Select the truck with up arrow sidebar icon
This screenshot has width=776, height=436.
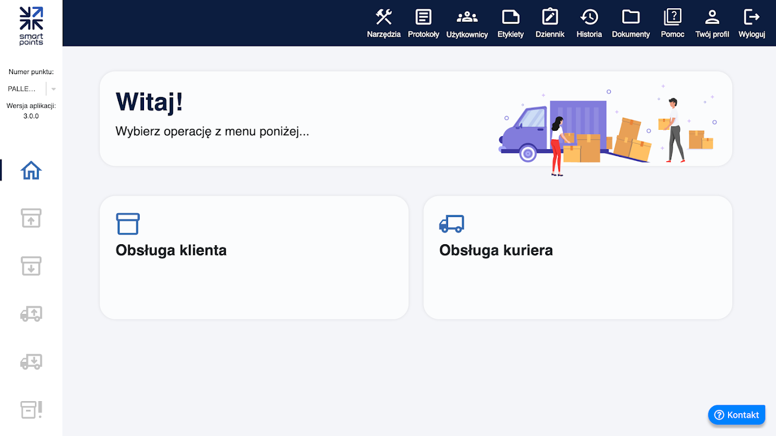(31, 314)
